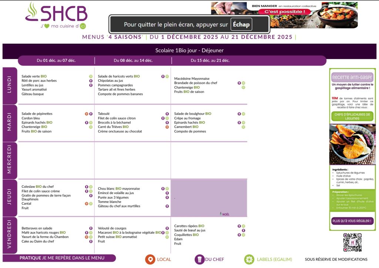379x268 pixels.
Task: Click the QR code below the recipe
Action: pyautogui.click(x=352, y=242)
